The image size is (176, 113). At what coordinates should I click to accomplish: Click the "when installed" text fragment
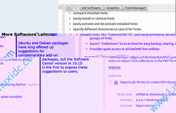pos(11,97)
